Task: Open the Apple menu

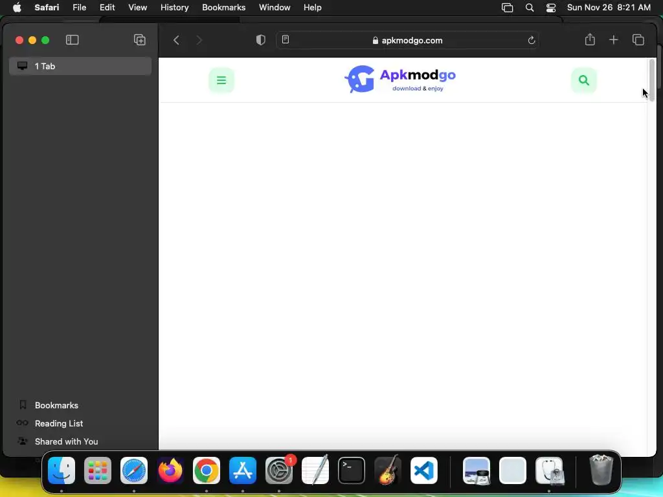Action: click(x=17, y=8)
